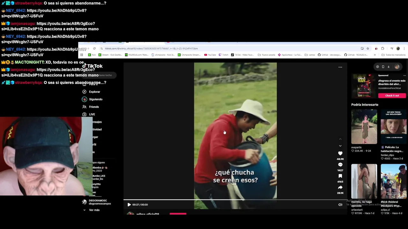Open xclips_cl #kick video thumbnail
The image size is (408, 229).
394,181
